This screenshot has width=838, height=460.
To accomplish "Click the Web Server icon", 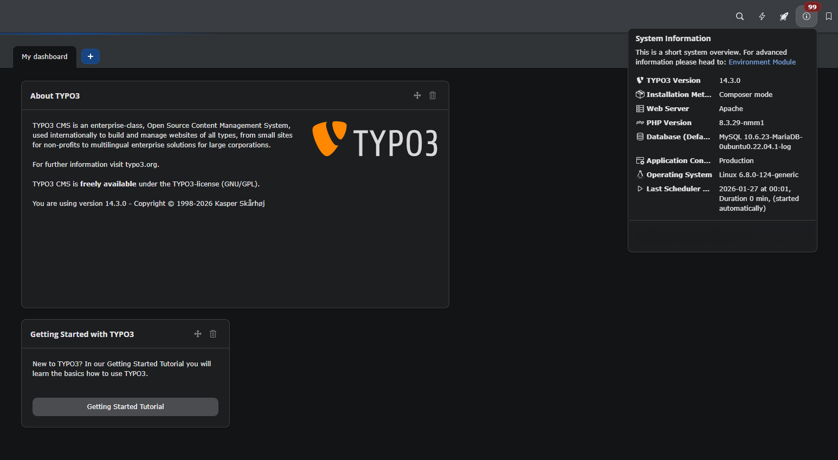I will coord(640,108).
